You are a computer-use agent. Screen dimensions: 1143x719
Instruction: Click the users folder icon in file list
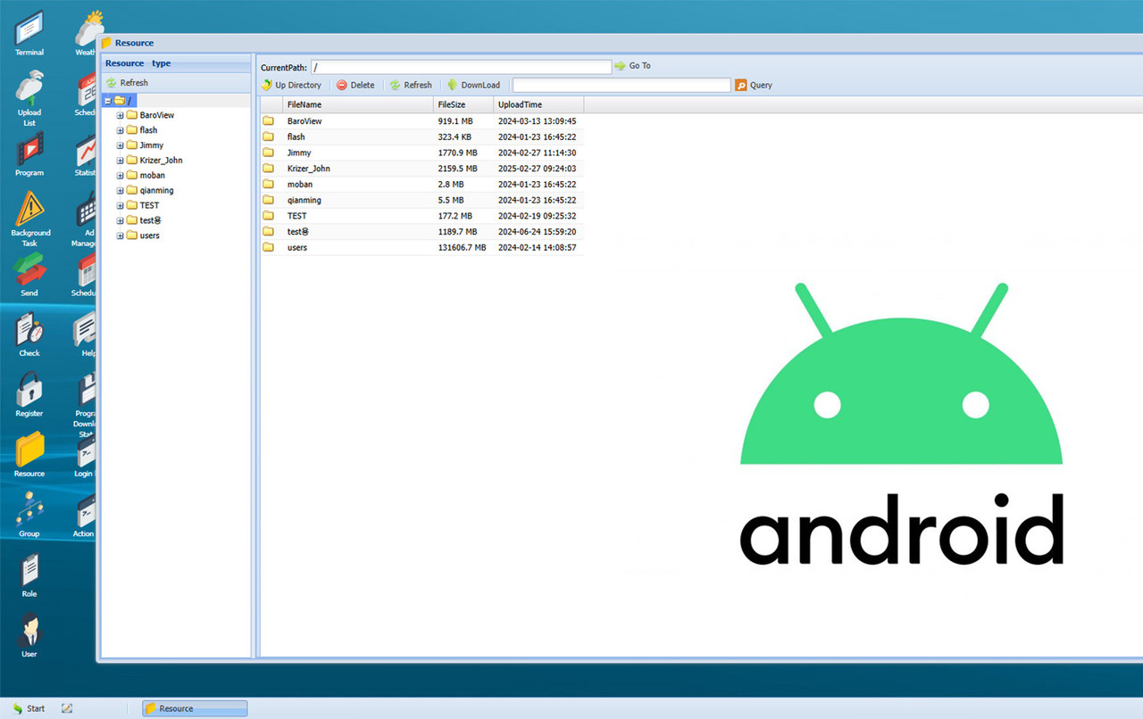tap(268, 248)
